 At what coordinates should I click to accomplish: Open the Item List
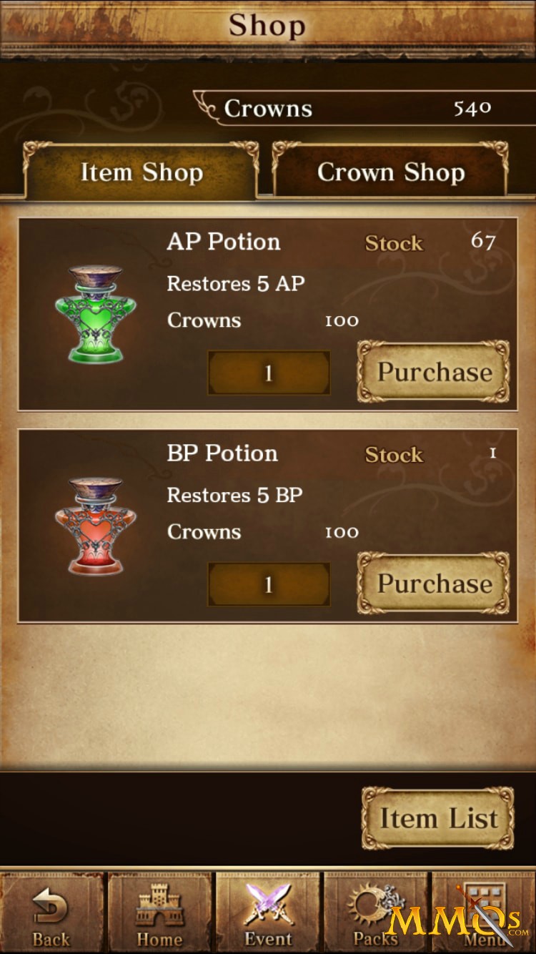click(437, 818)
